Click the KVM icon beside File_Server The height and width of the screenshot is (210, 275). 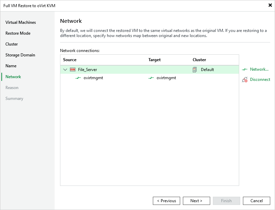tap(73, 69)
